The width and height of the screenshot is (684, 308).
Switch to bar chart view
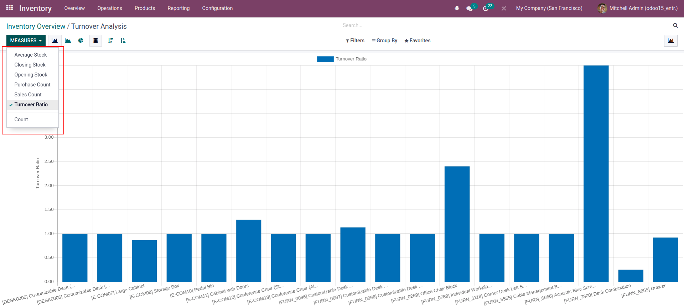coord(55,41)
